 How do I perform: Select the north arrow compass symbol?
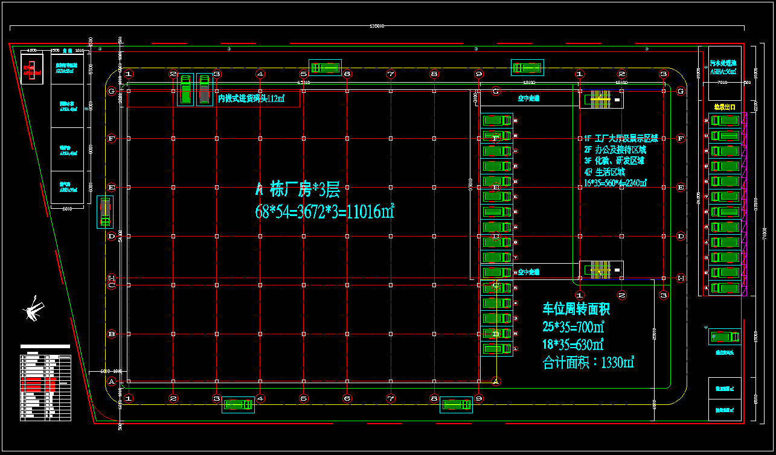[x=34, y=308]
